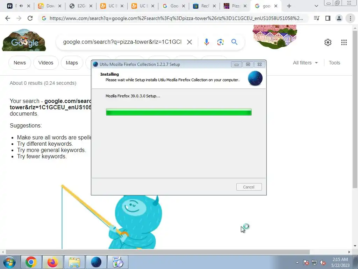Open Firefox from the taskbar
Viewport: 358px width, 269px height.
pos(53,262)
